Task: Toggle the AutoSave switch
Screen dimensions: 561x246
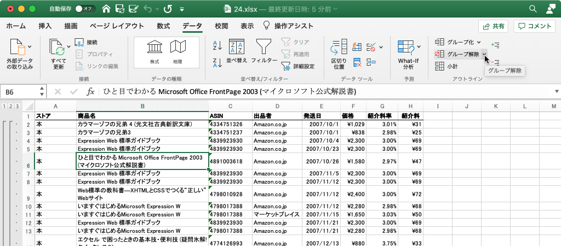Action: click(85, 9)
